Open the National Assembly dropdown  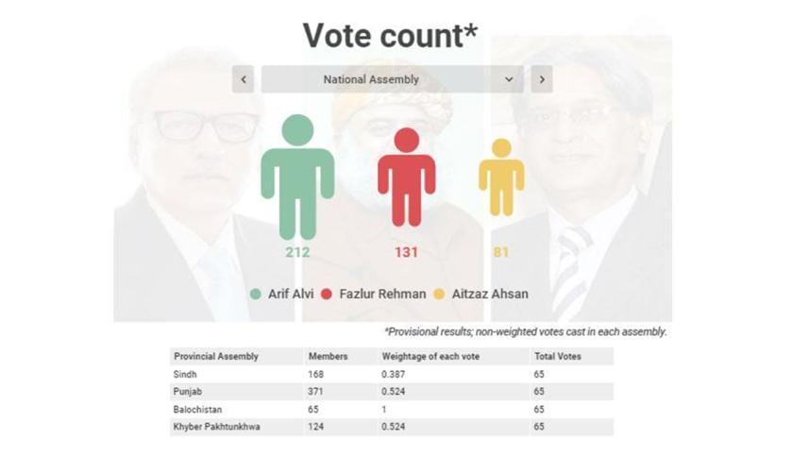coord(392,79)
